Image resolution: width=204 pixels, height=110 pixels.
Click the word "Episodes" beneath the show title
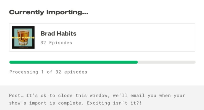point(61,43)
